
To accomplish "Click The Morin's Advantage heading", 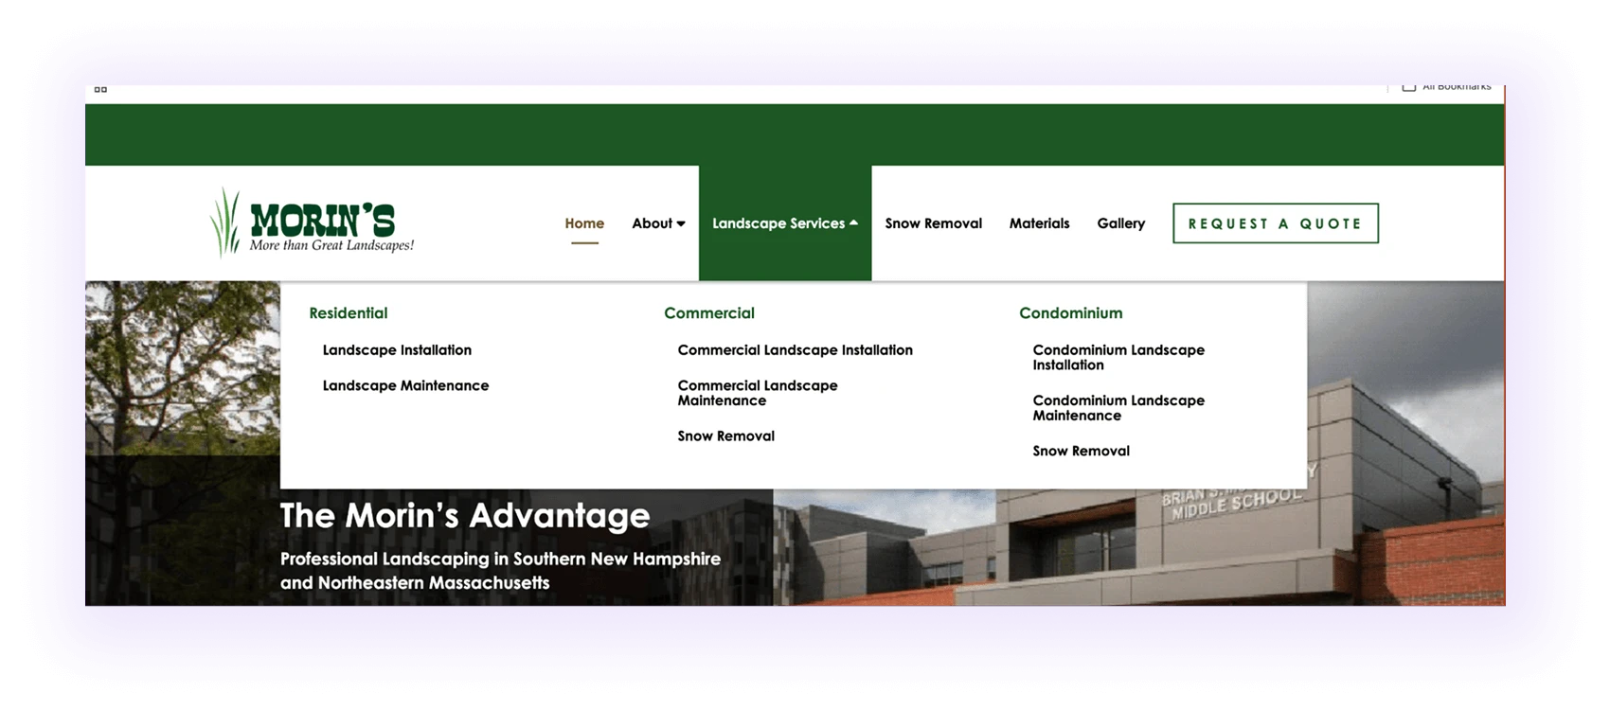I will click(x=465, y=516).
